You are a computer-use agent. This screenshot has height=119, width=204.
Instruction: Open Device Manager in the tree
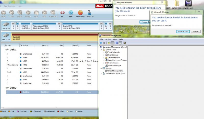click(114, 65)
